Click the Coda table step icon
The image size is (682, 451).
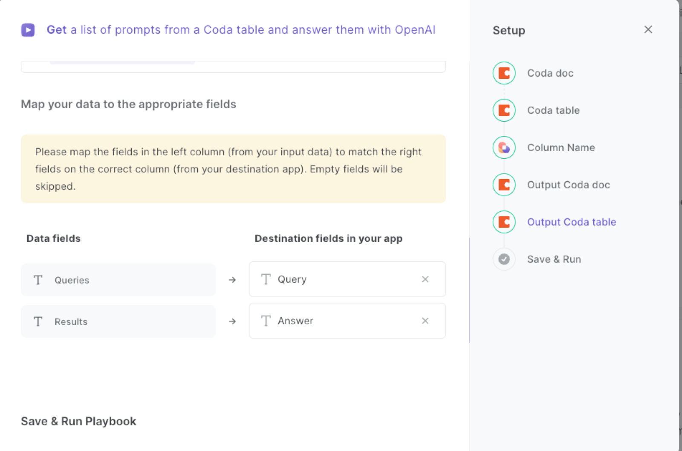504,110
